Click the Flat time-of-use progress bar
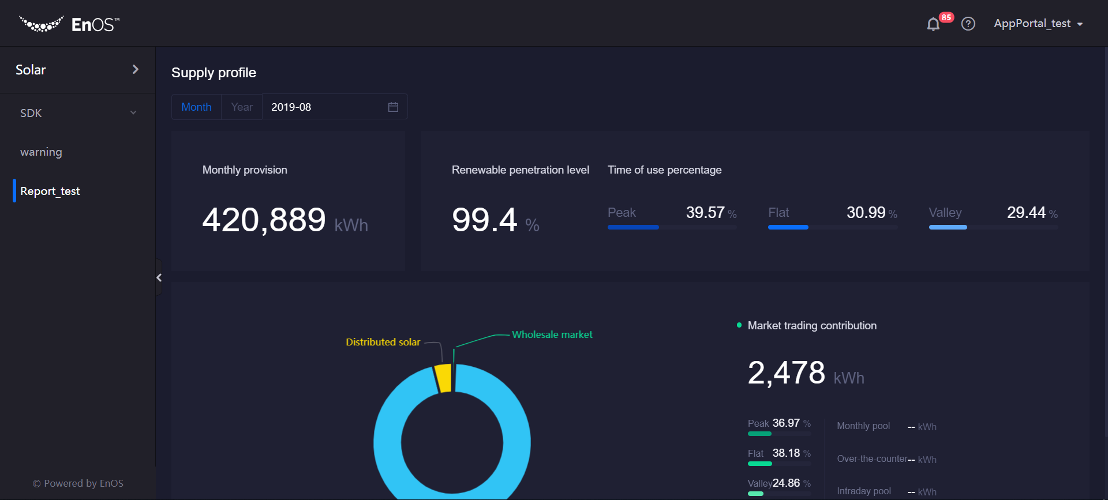The height and width of the screenshot is (500, 1108). coord(833,227)
